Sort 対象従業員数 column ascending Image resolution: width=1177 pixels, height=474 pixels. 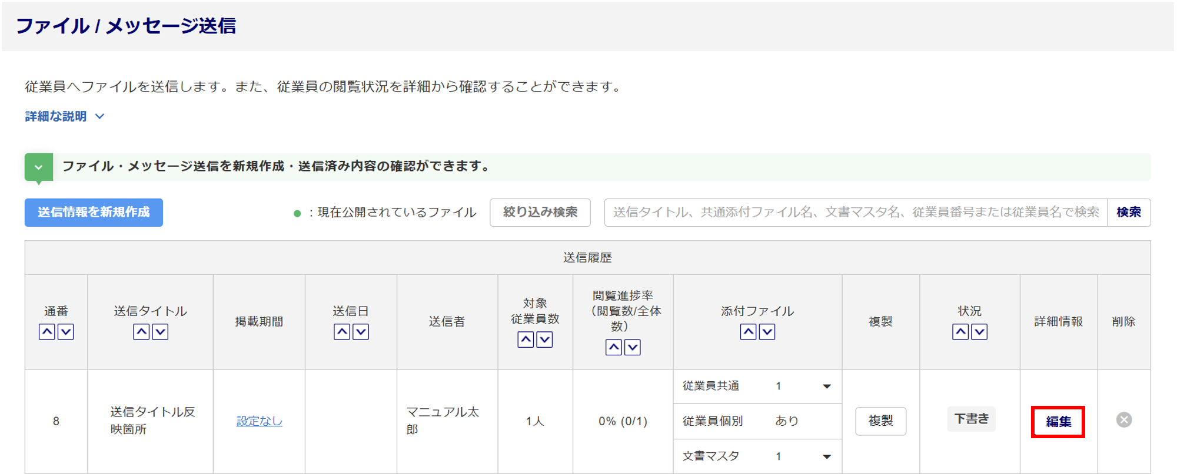click(x=526, y=339)
